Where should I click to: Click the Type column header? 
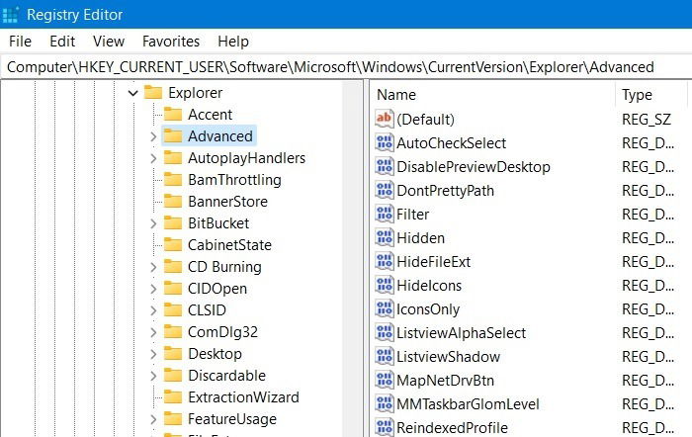651,95
